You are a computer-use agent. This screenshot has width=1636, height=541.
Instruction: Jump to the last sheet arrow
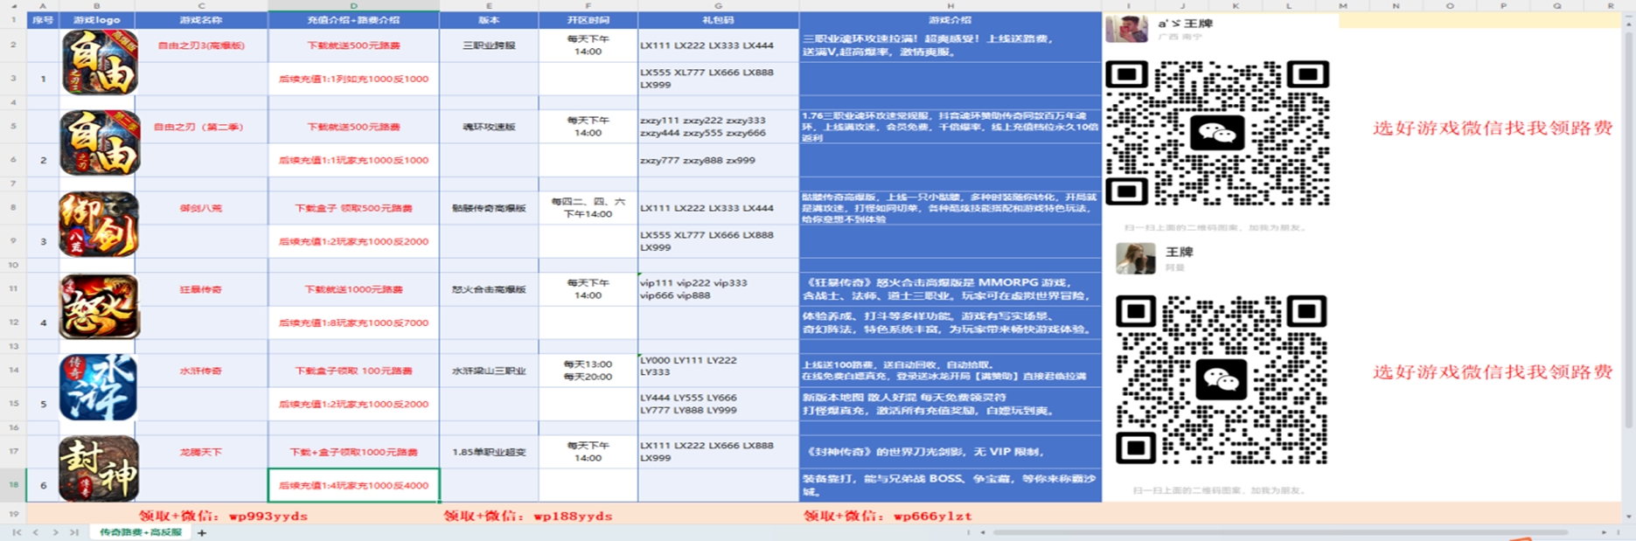click(74, 532)
